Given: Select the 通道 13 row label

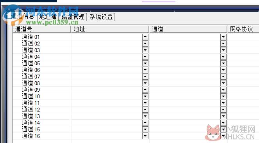Looking at the screenshot, I should [x=31, y=116].
